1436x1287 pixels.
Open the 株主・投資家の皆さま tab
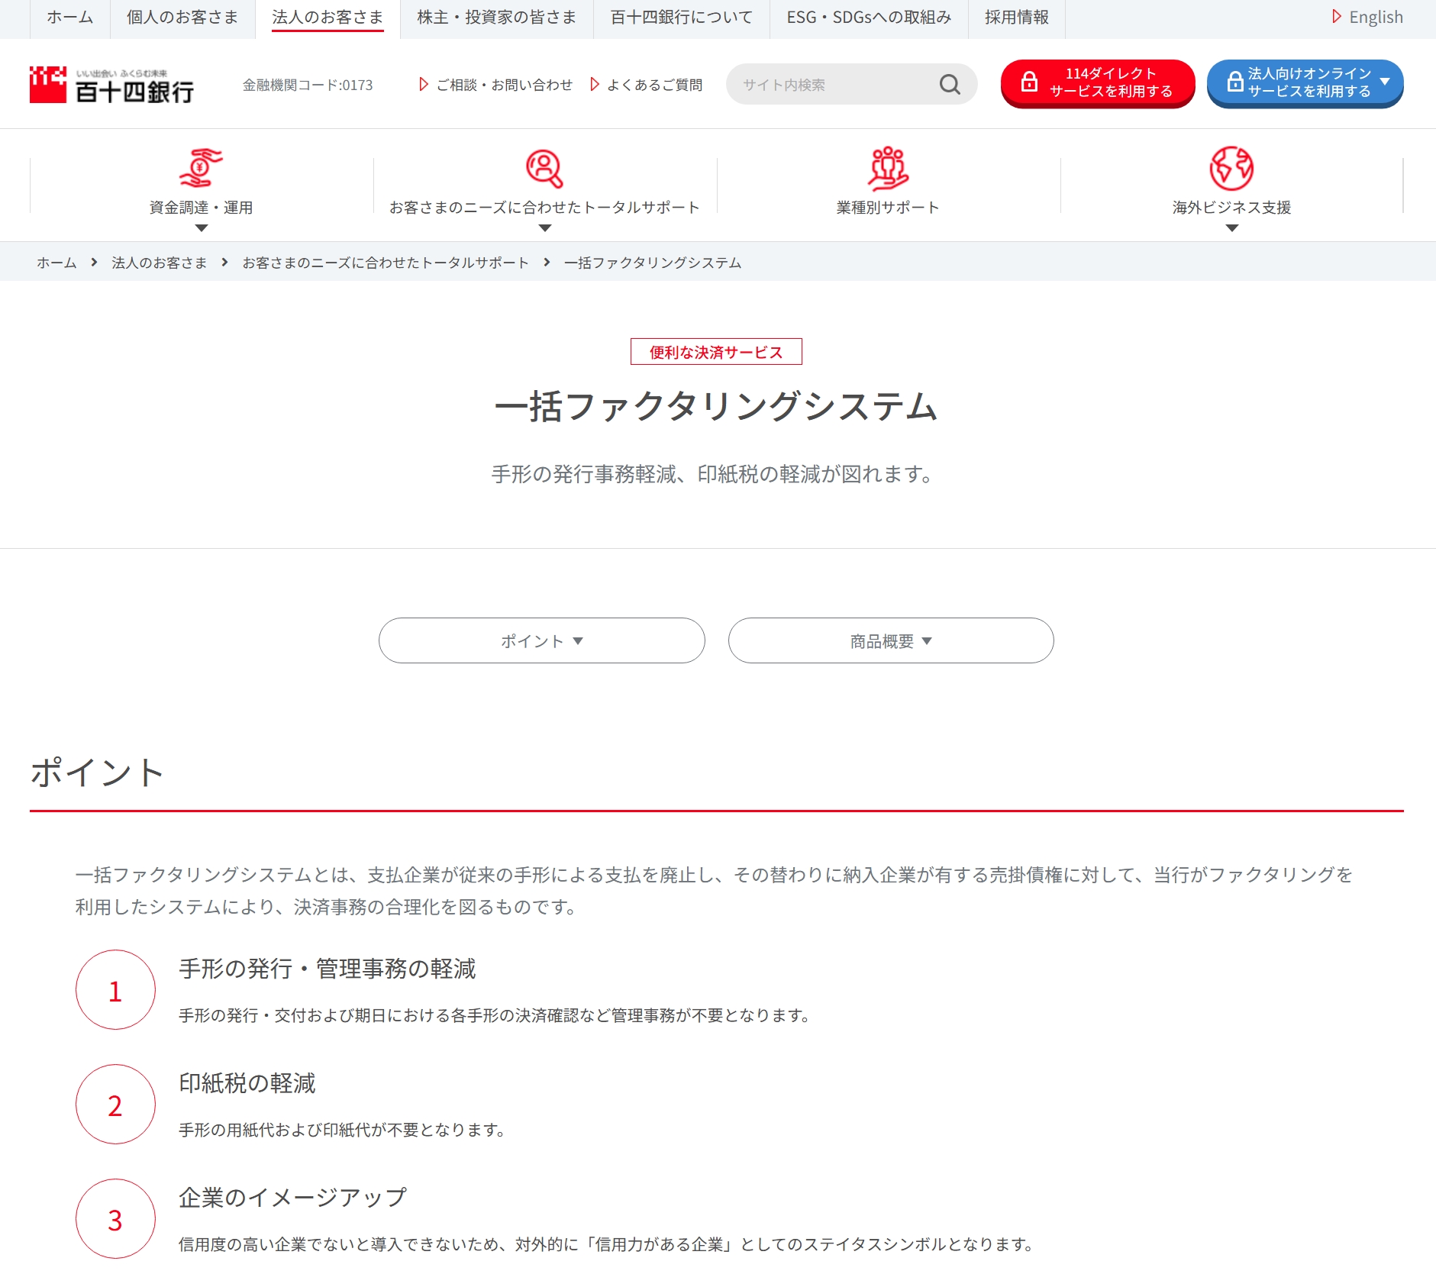pos(496,18)
